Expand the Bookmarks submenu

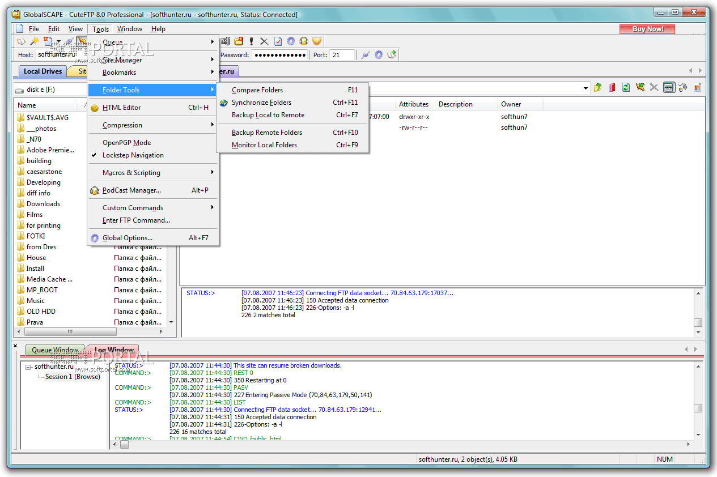tap(153, 72)
